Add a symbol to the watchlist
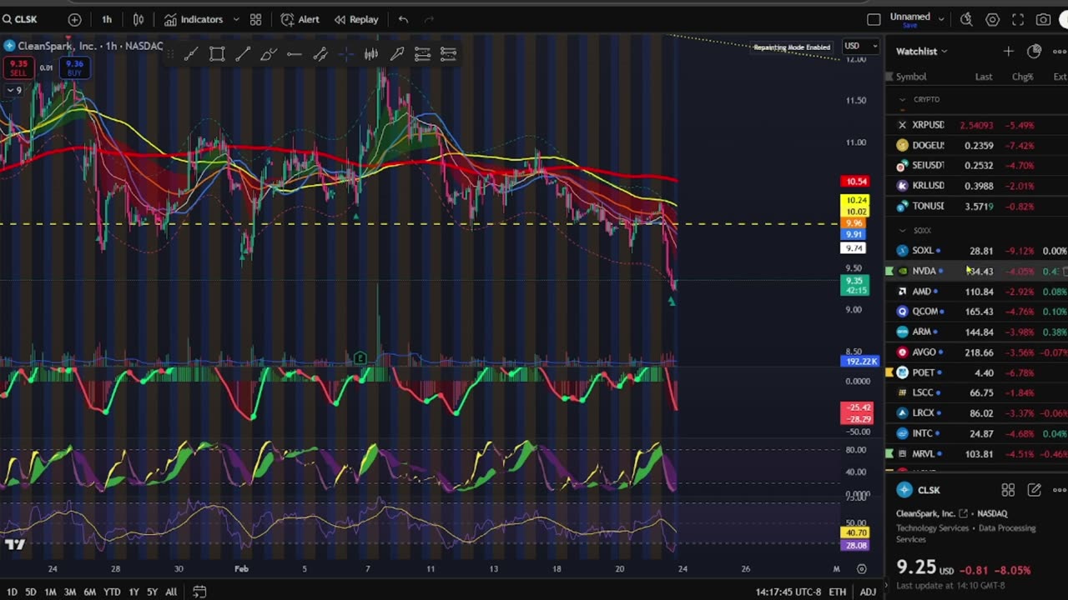The height and width of the screenshot is (600, 1068). pyautogui.click(x=1008, y=51)
